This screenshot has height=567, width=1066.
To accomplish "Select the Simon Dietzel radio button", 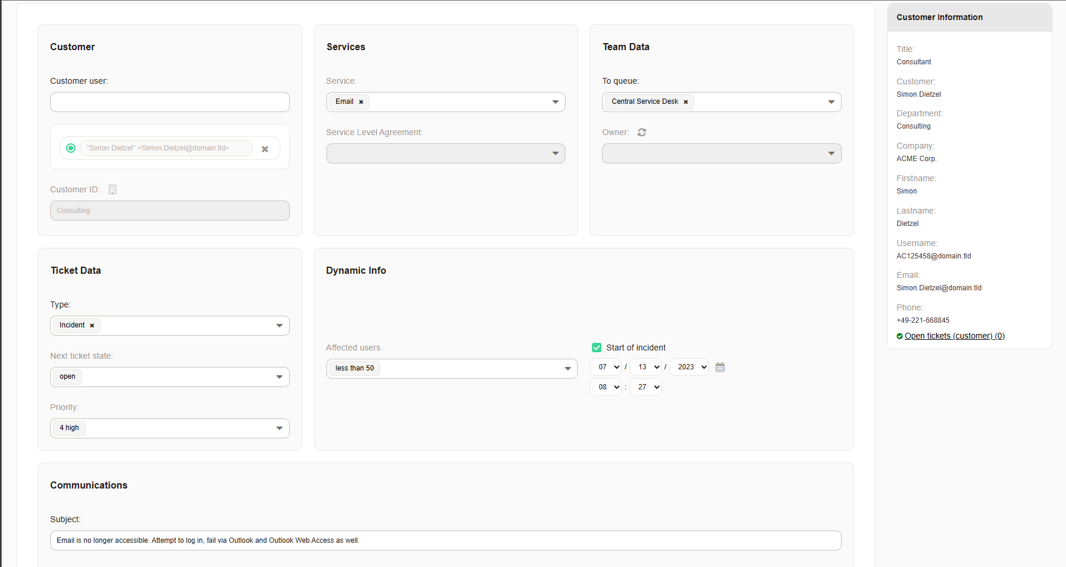I will tap(71, 148).
